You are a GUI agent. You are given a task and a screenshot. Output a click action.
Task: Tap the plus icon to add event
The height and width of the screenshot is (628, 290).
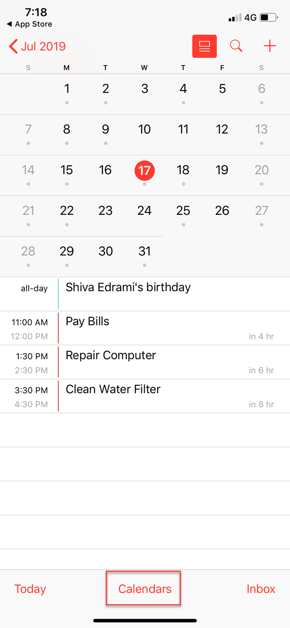pos(269,46)
